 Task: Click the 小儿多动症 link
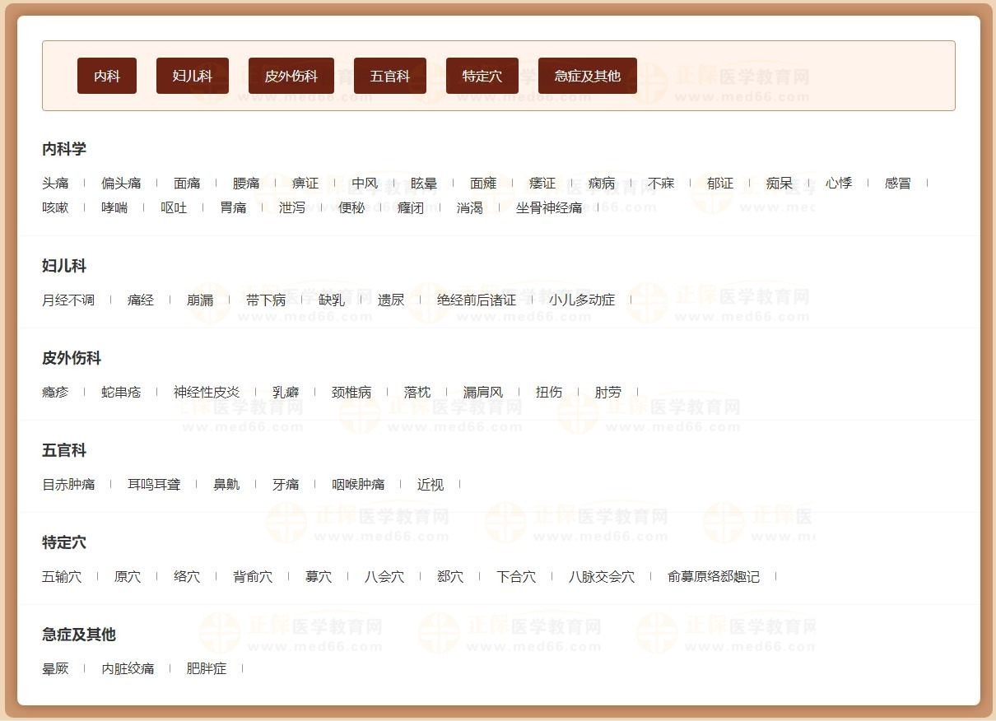(582, 300)
